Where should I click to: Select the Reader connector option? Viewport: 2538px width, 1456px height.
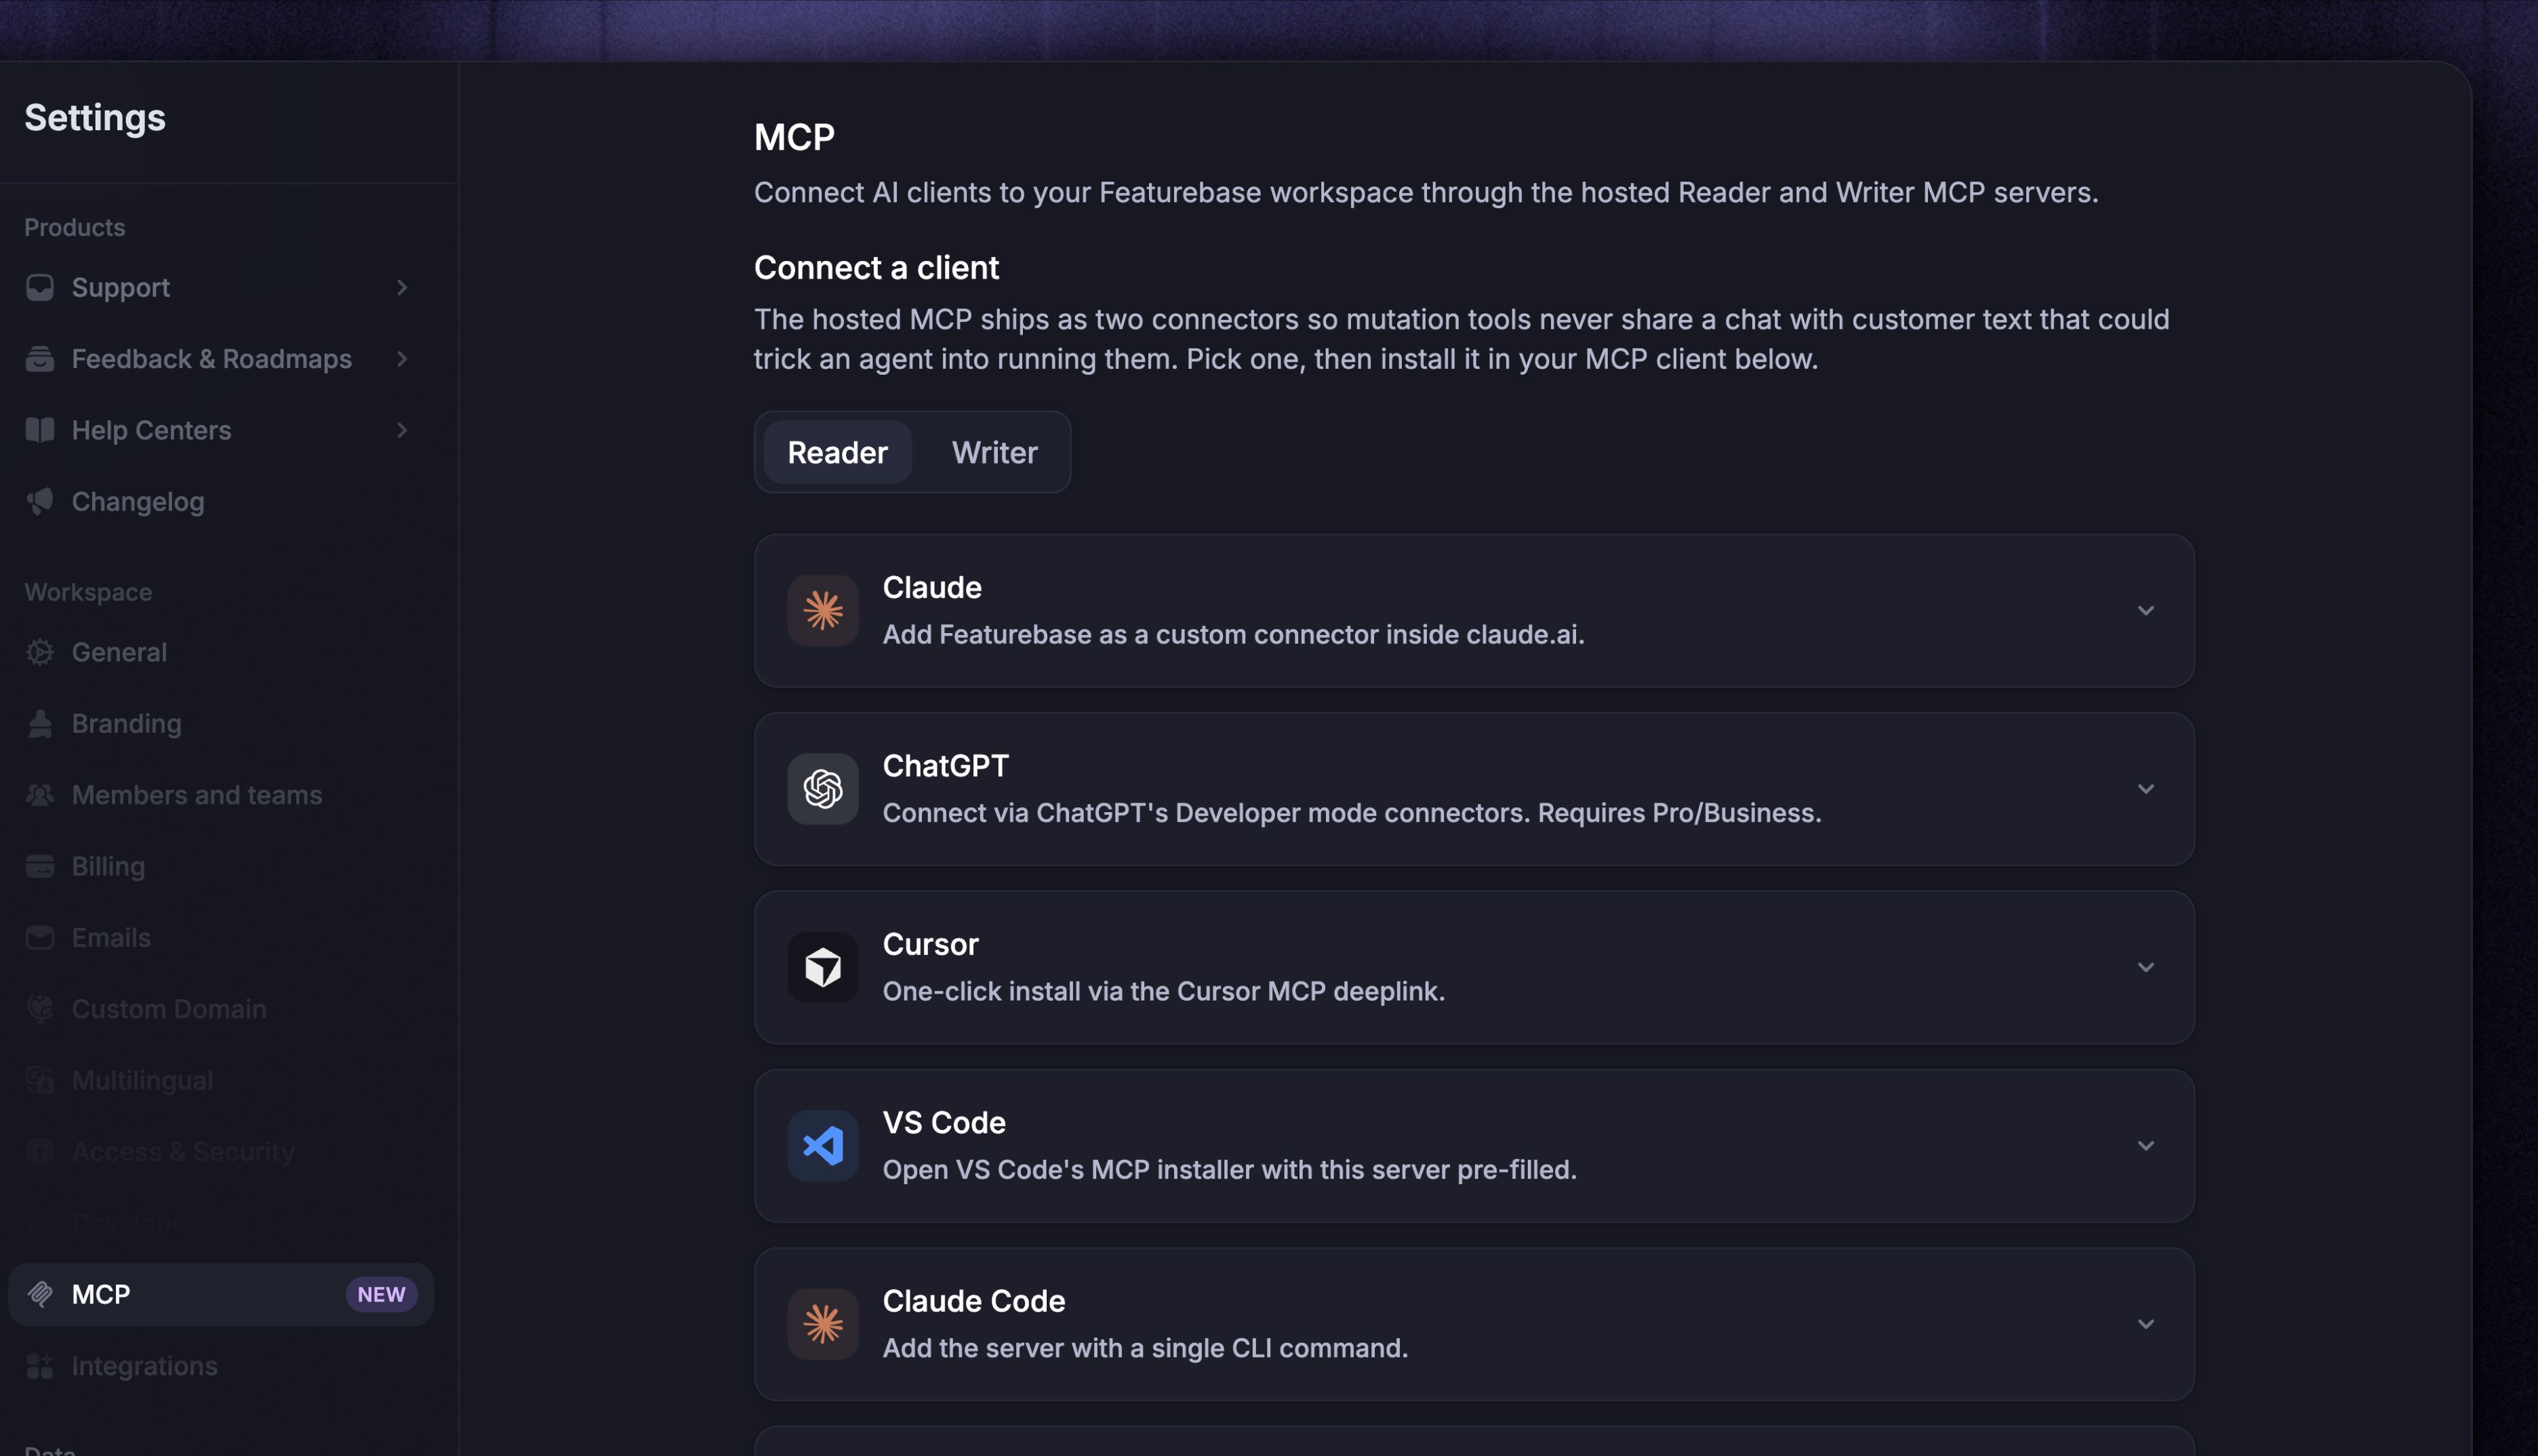click(837, 452)
